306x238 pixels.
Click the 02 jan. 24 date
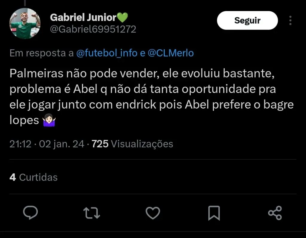[62, 144]
